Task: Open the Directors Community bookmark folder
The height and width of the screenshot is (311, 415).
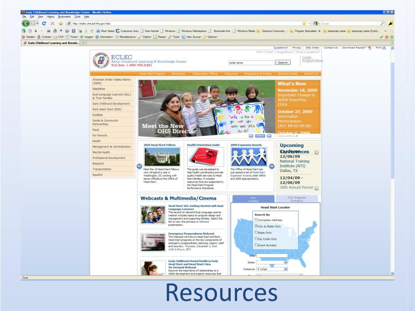Action: coord(272,31)
